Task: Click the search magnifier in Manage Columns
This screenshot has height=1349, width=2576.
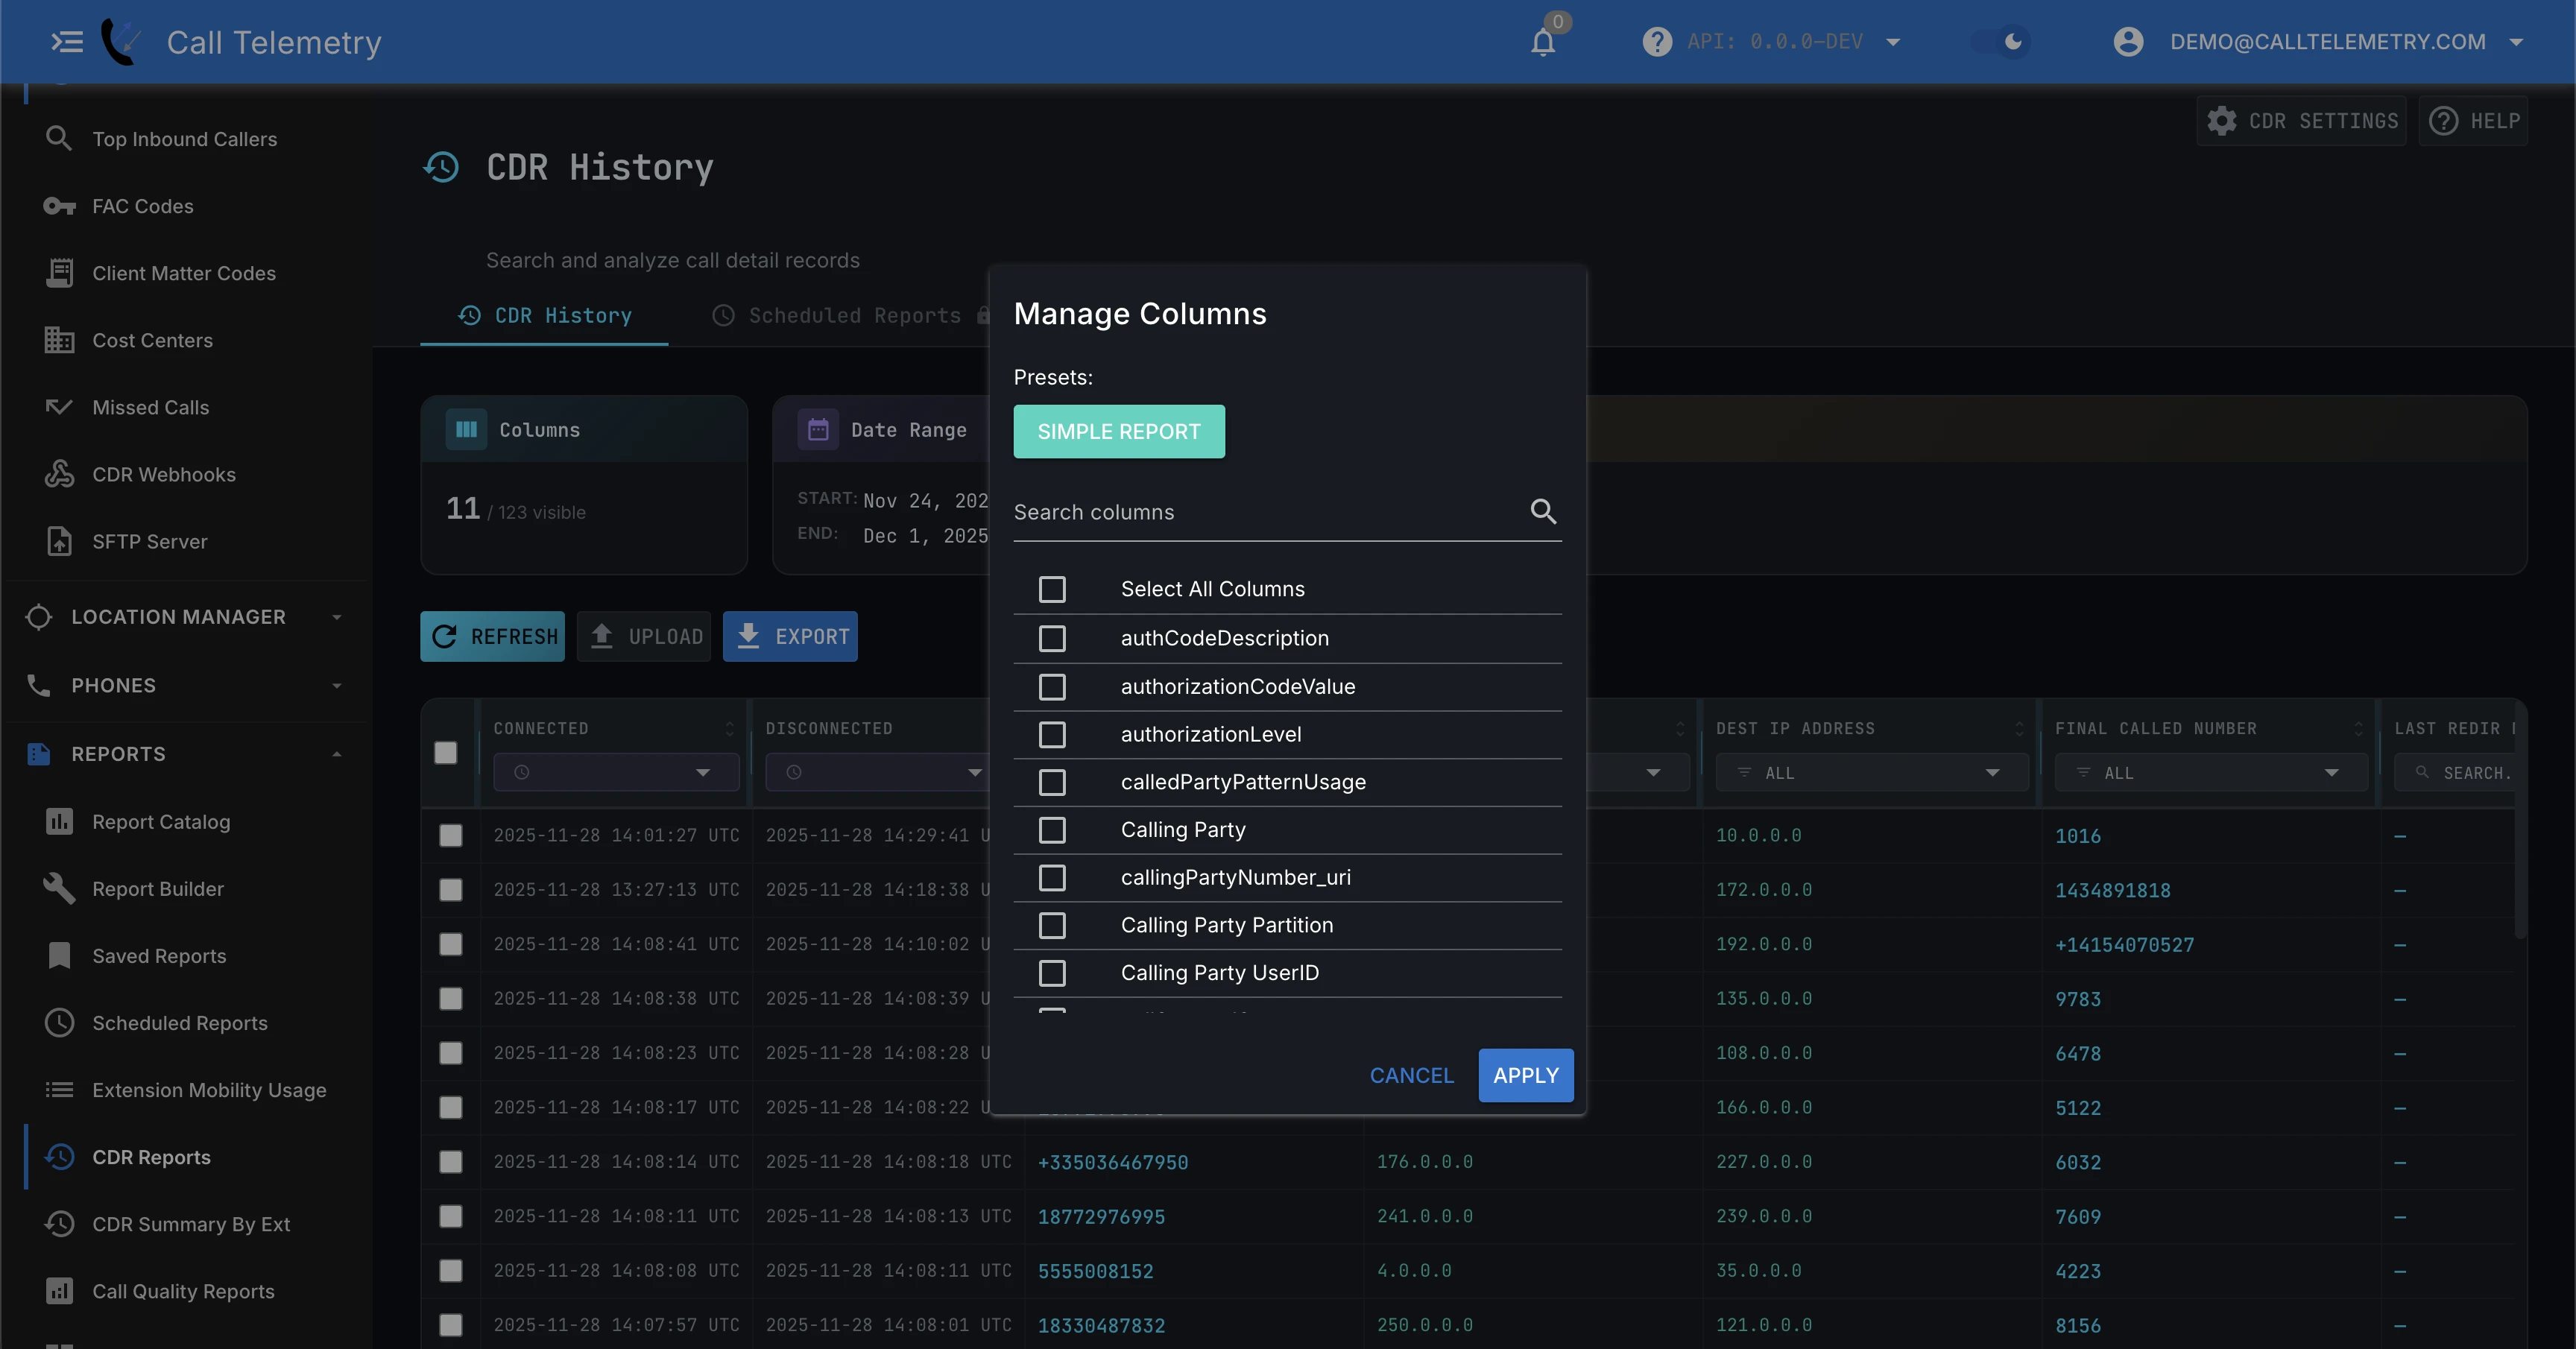Action: tap(1543, 512)
